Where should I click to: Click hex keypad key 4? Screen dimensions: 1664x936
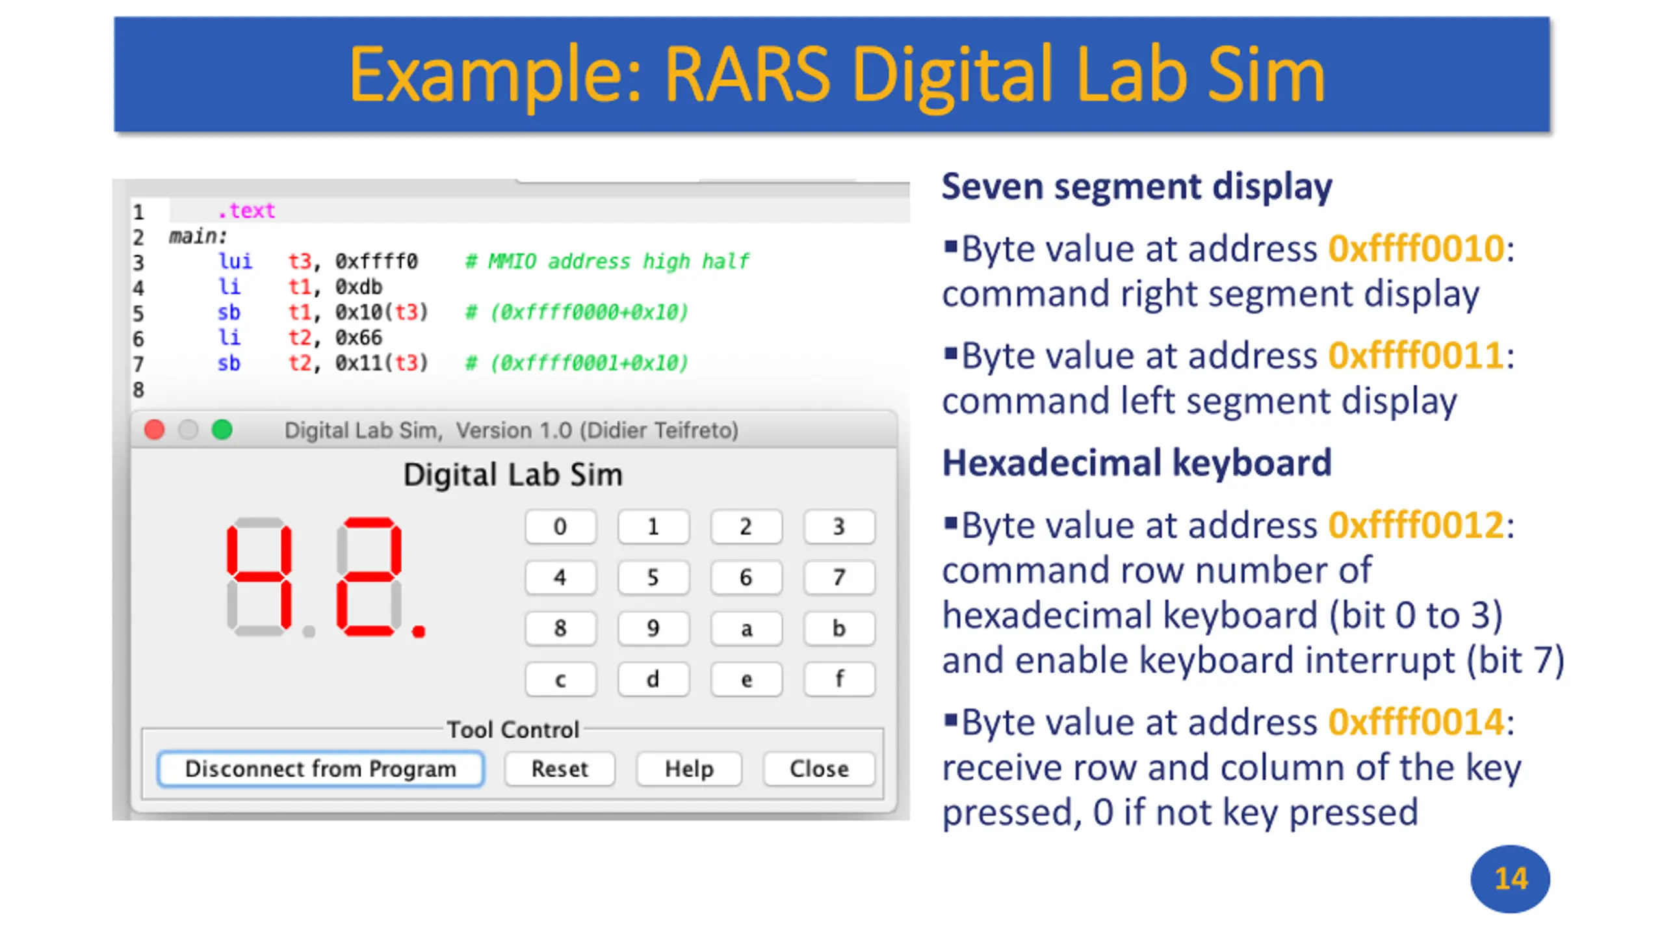pos(560,577)
